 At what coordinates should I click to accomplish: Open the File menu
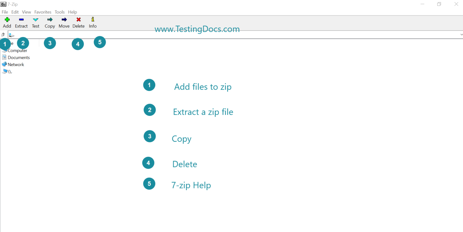point(5,12)
